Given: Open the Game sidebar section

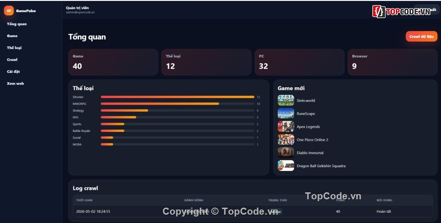Looking at the screenshot, I should pyautogui.click(x=12, y=36).
